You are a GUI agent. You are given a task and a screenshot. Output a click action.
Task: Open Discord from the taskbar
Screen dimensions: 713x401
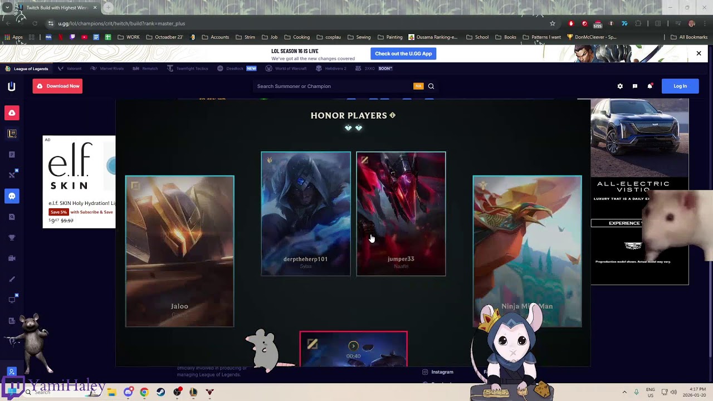(128, 392)
